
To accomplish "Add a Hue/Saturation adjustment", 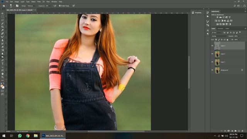I will point(216,20).
